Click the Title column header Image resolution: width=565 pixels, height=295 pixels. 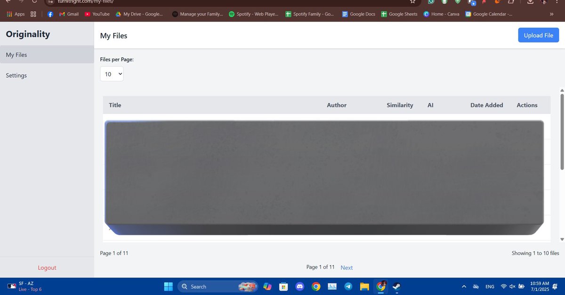(115, 105)
